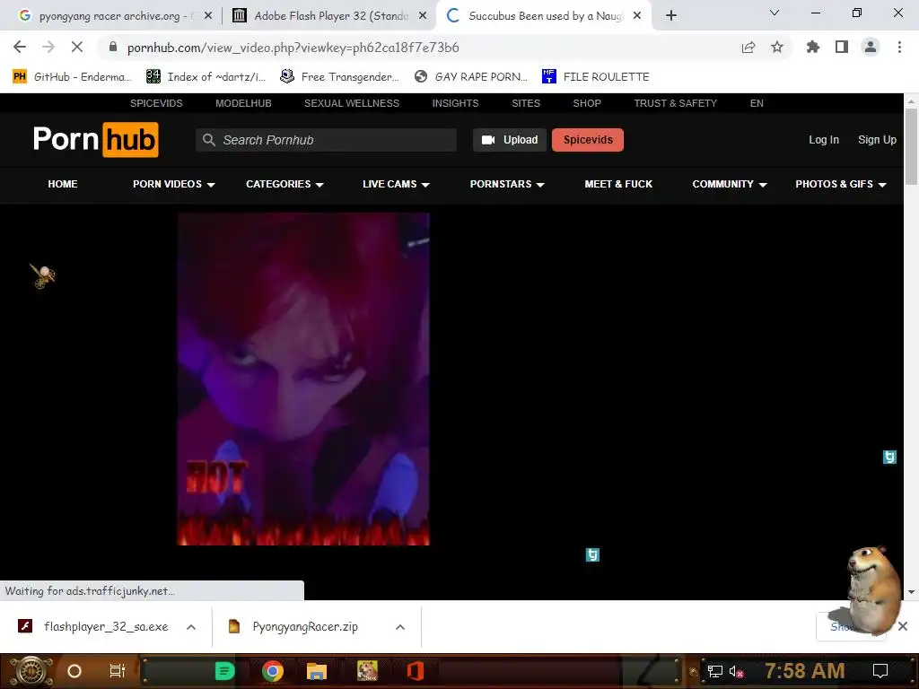Click the site logo

pyautogui.click(x=95, y=139)
